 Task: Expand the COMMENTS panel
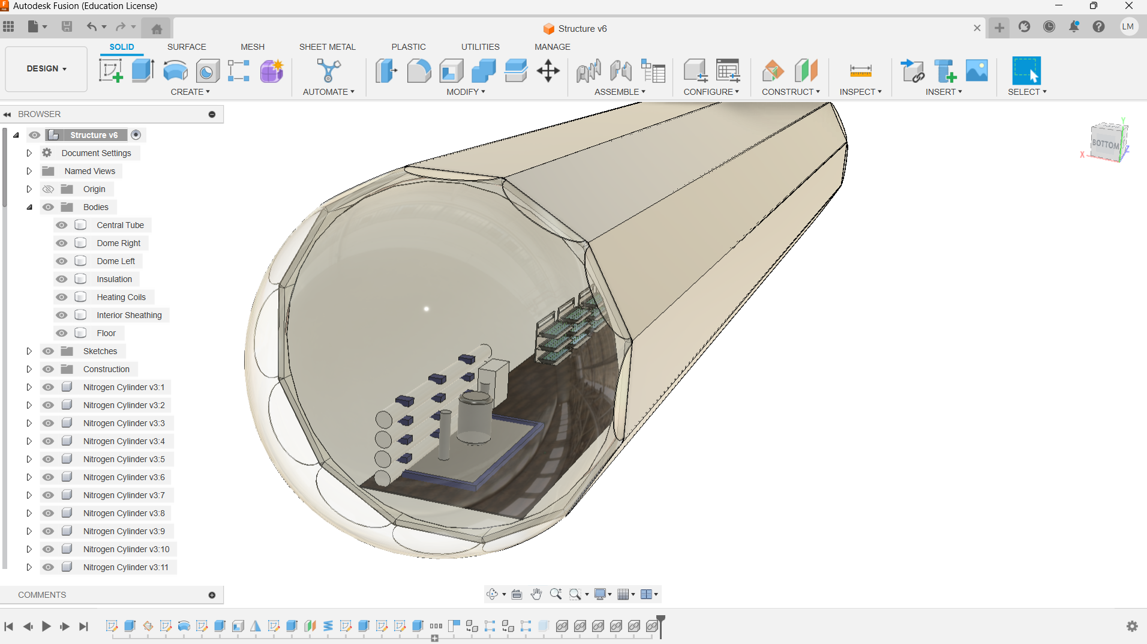(x=212, y=595)
